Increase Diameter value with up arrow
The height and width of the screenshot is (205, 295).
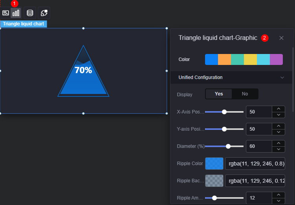pyautogui.click(x=279, y=143)
